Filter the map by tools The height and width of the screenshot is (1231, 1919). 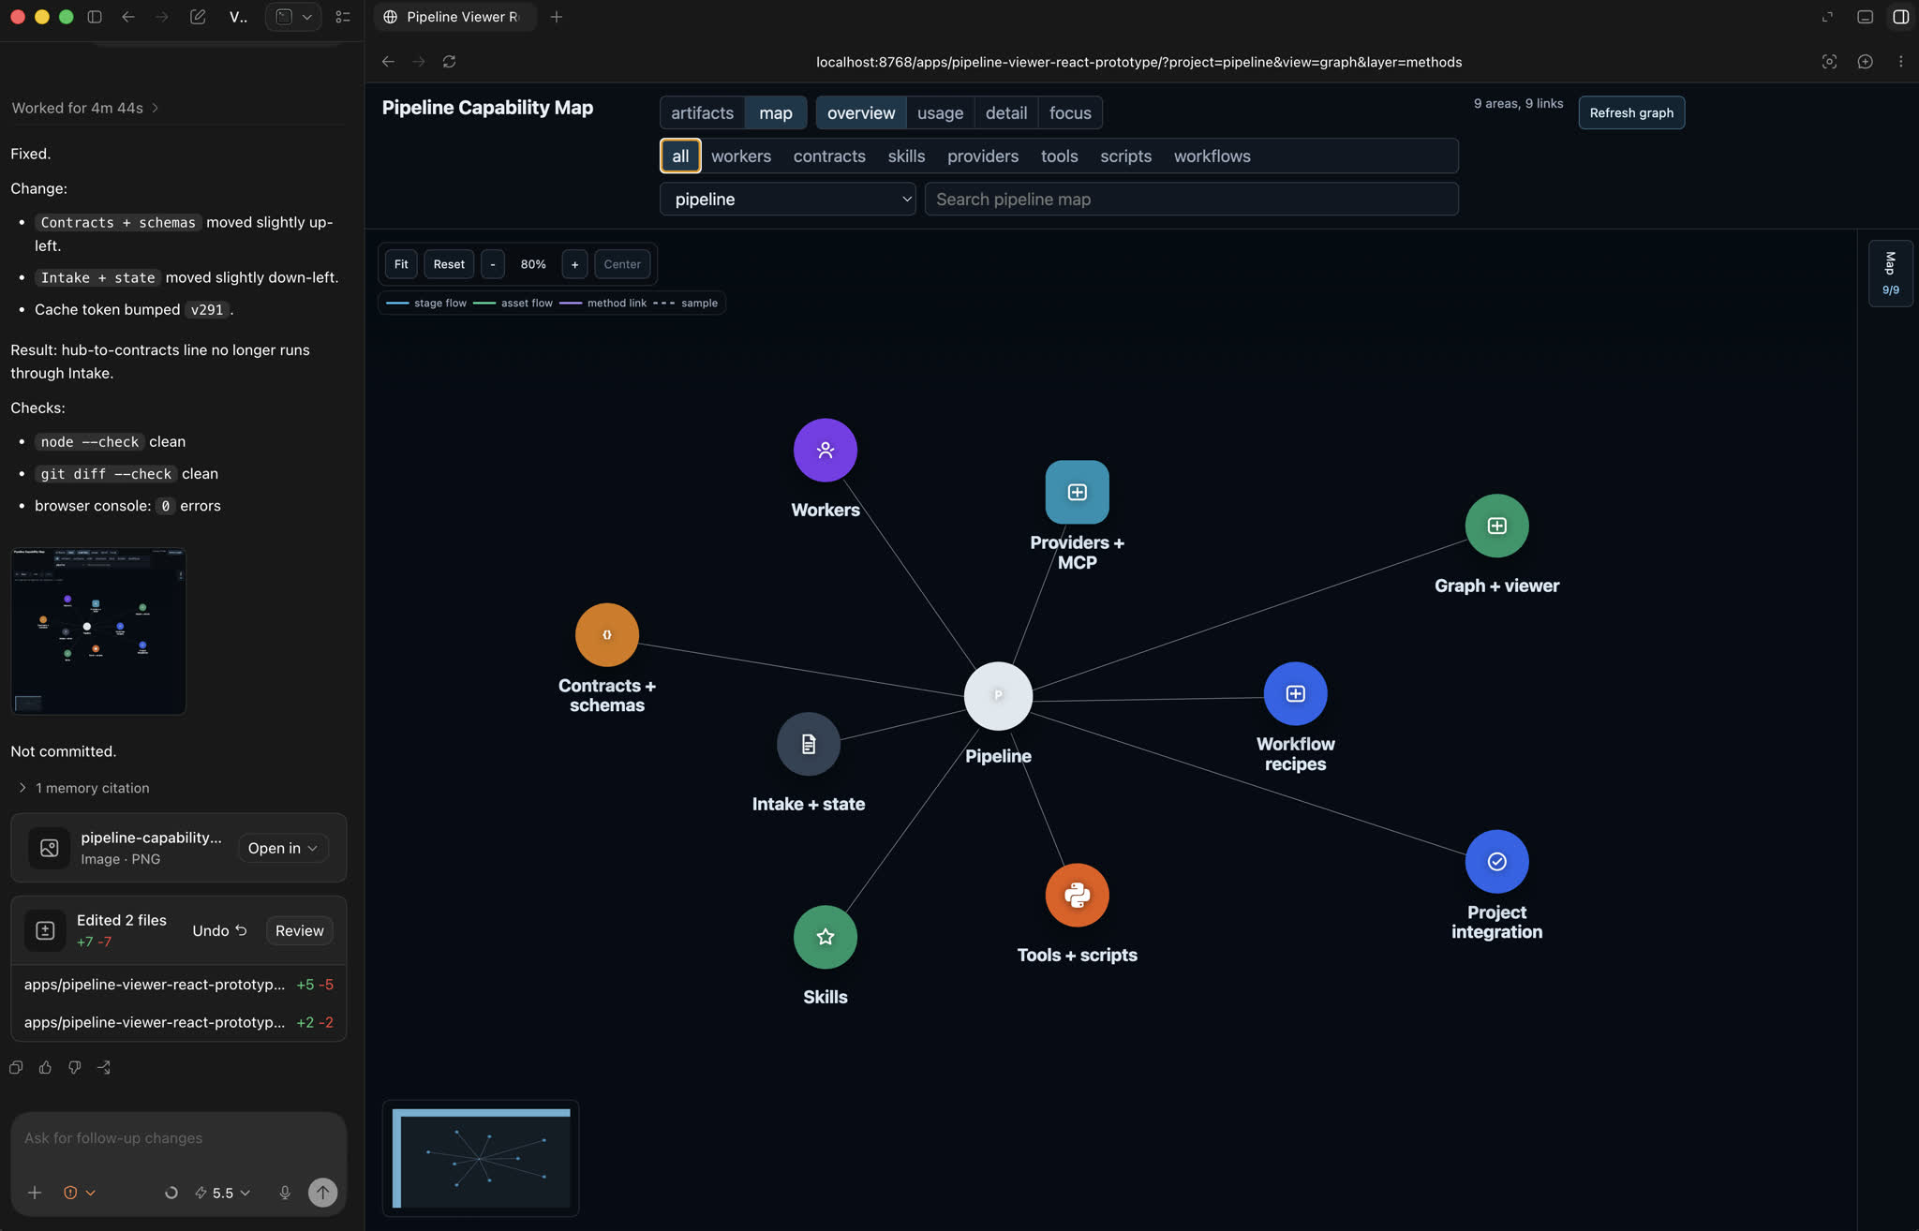tap(1059, 156)
